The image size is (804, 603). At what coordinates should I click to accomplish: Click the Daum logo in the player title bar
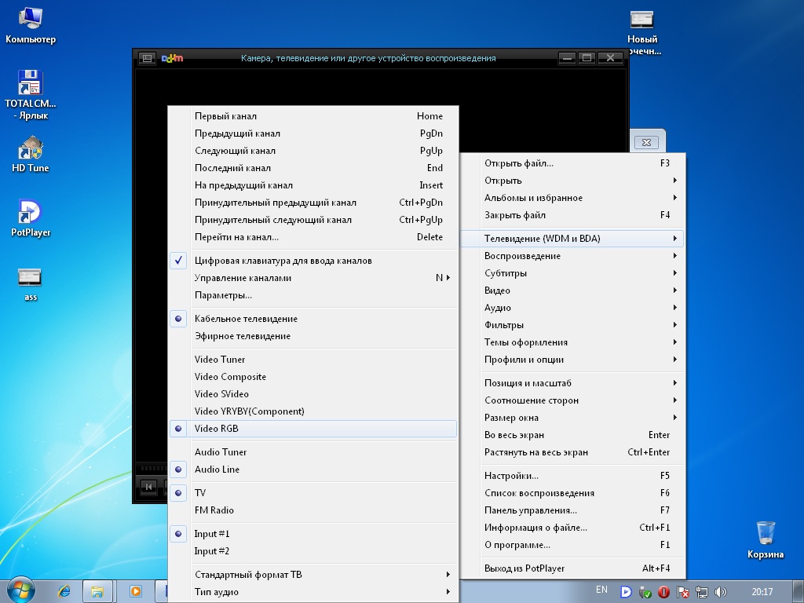(172, 58)
